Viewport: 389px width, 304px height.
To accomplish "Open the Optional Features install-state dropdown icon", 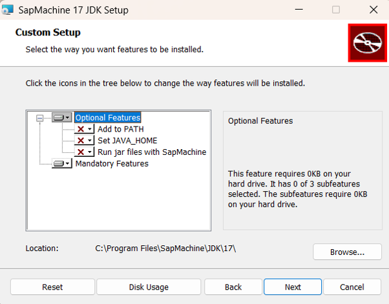I will tap(62, 117).
